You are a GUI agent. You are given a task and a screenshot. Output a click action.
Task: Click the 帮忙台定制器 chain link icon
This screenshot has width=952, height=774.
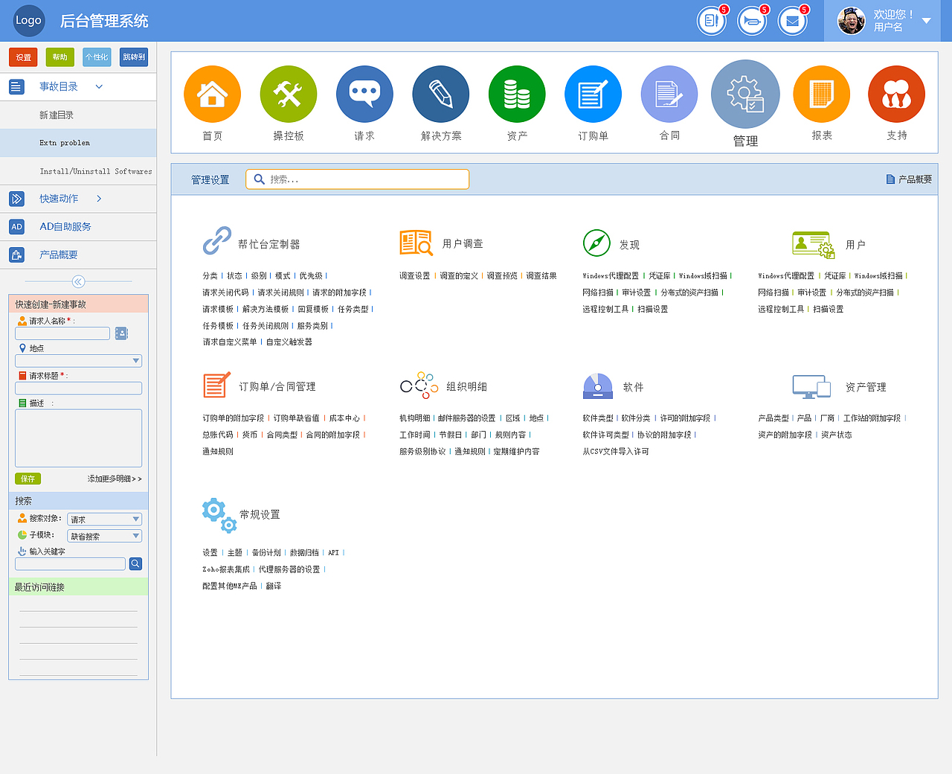[217, 241]
